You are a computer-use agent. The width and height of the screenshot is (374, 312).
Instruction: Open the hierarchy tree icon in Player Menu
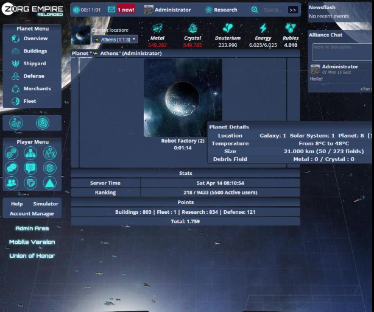30,153
